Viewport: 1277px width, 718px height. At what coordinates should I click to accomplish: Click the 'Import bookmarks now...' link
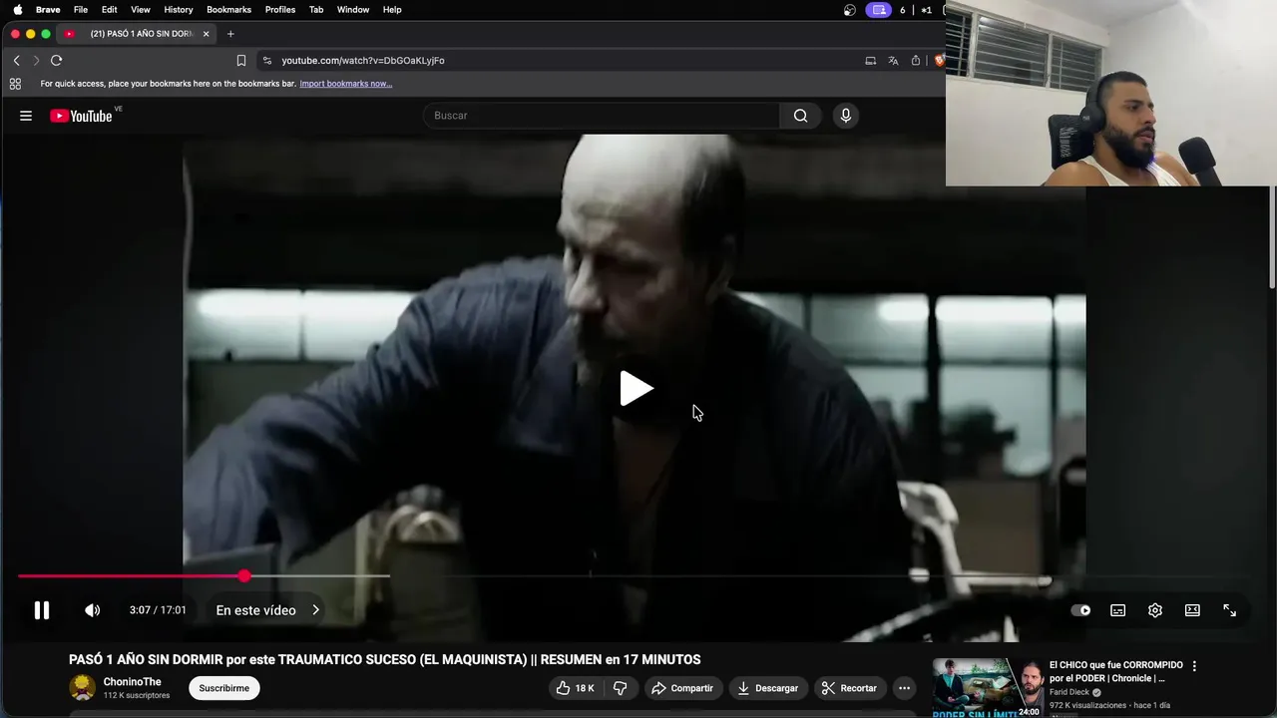tap(346, 84)
